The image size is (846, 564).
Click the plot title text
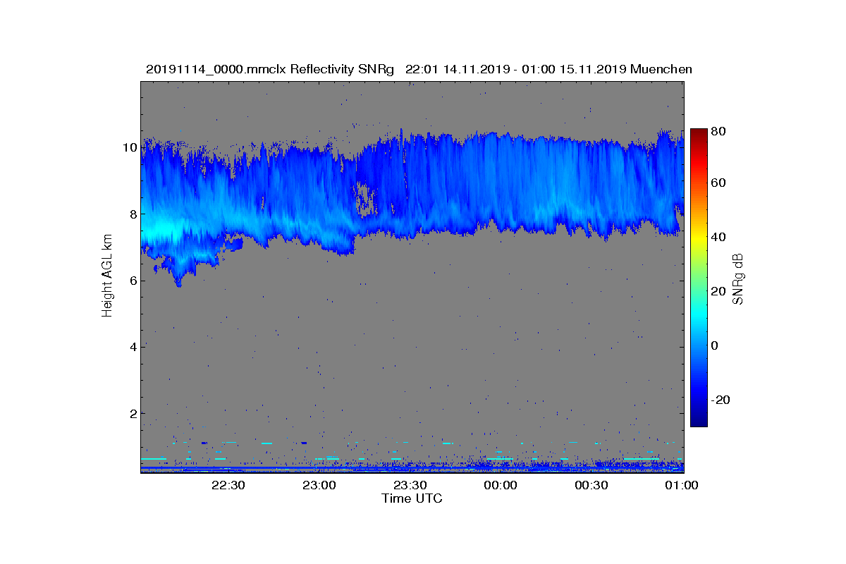click(x=419, y=69)
